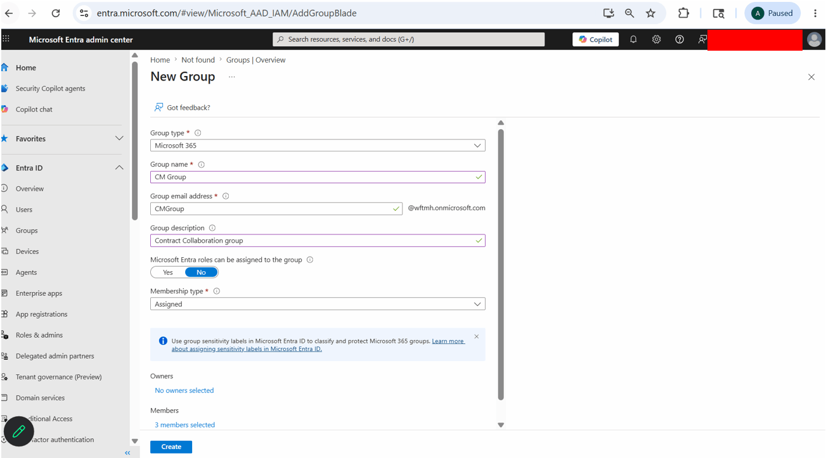Open the Membership type dropdown
The height and width of the screenshot is (458, 826).
pos(318,304)
